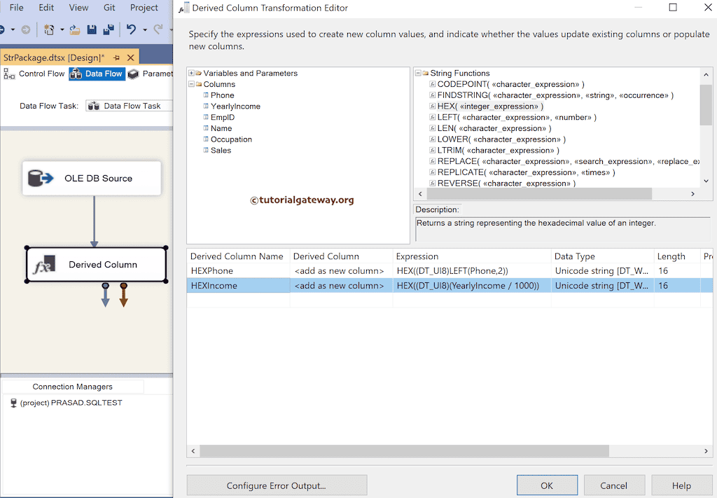Select the OLE DB Source component
717x498 pixels.
[92, 178]
